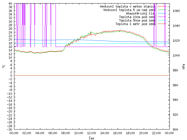Screen dimensions: 187x140
Task: Click the 20 degree axis label
Action: click(x=11, y=39)
